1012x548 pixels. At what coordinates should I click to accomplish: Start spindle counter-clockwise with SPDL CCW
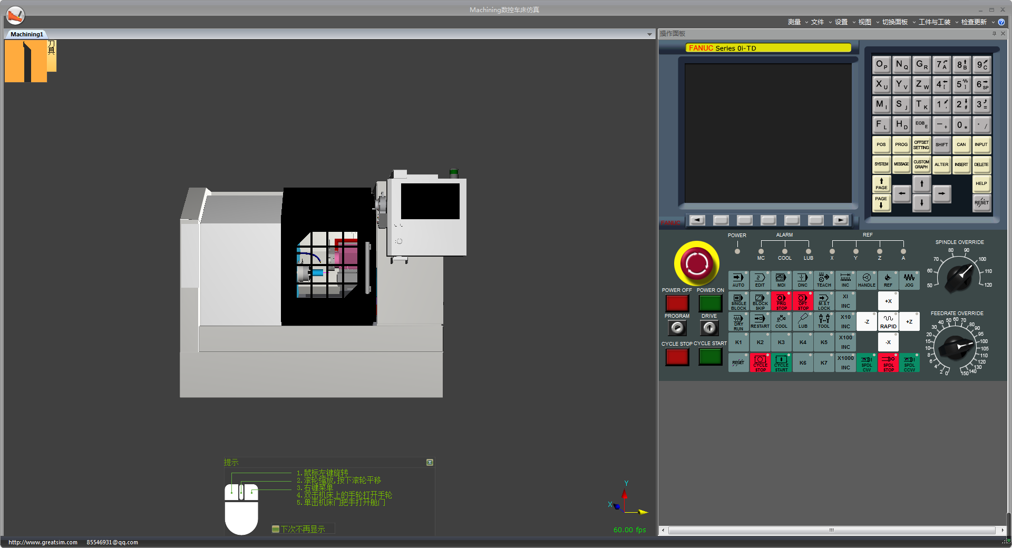coord(909,363)
